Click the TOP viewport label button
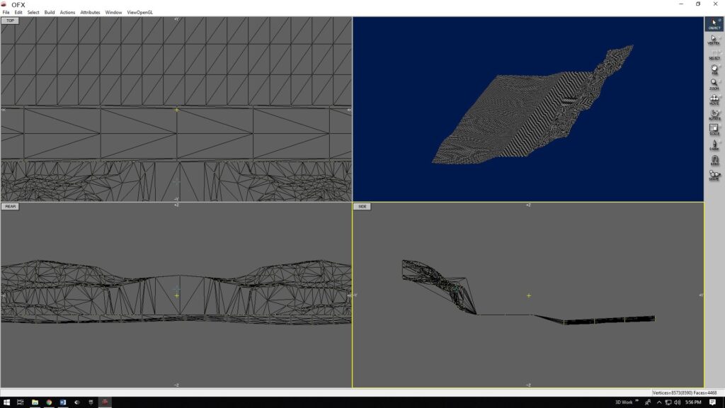The image size is (725, 408). [x=11, y=21]
